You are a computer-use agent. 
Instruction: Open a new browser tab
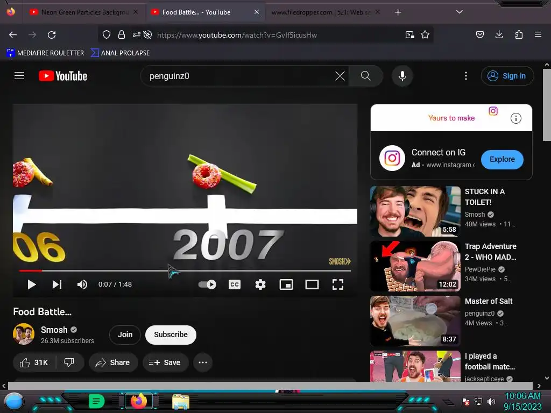point(398,12)
